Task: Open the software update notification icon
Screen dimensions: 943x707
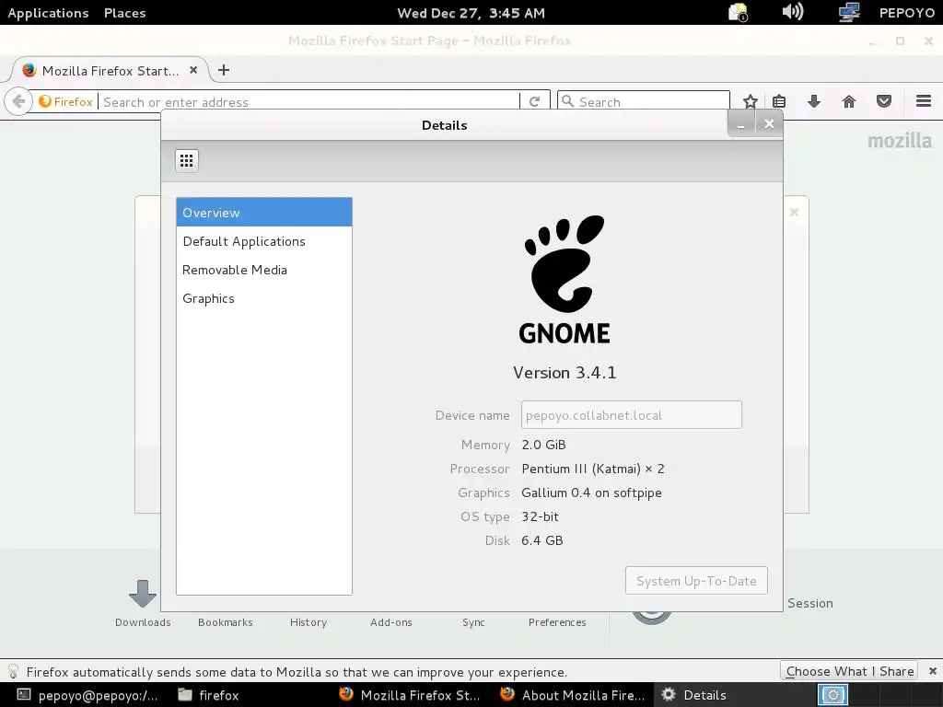Action: tap(738, 12)
